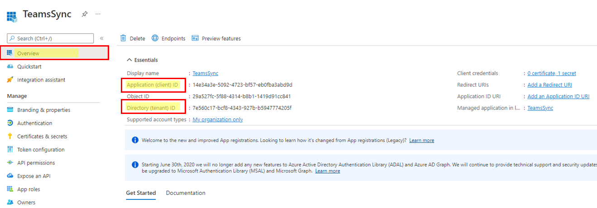The image size is (597, 208).
Task: Click the Certificates & secrets key icon
Action: (x=10, y=136)
